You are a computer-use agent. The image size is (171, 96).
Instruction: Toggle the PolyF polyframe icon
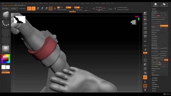pyautogui.click(x=145, y=77)
